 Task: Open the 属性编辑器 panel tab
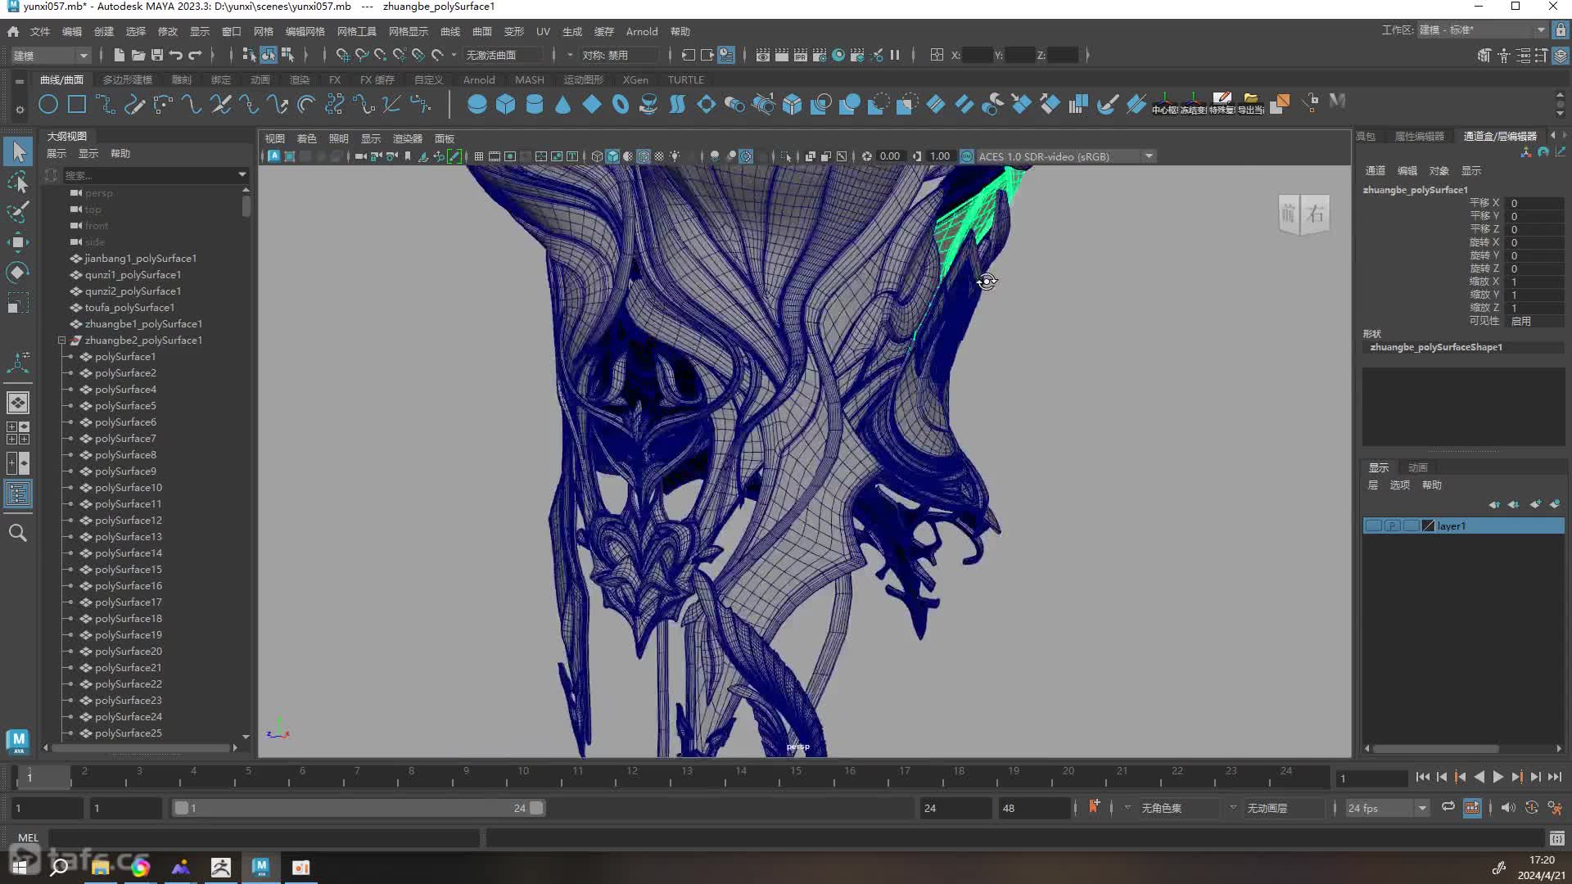(1419, 136)
